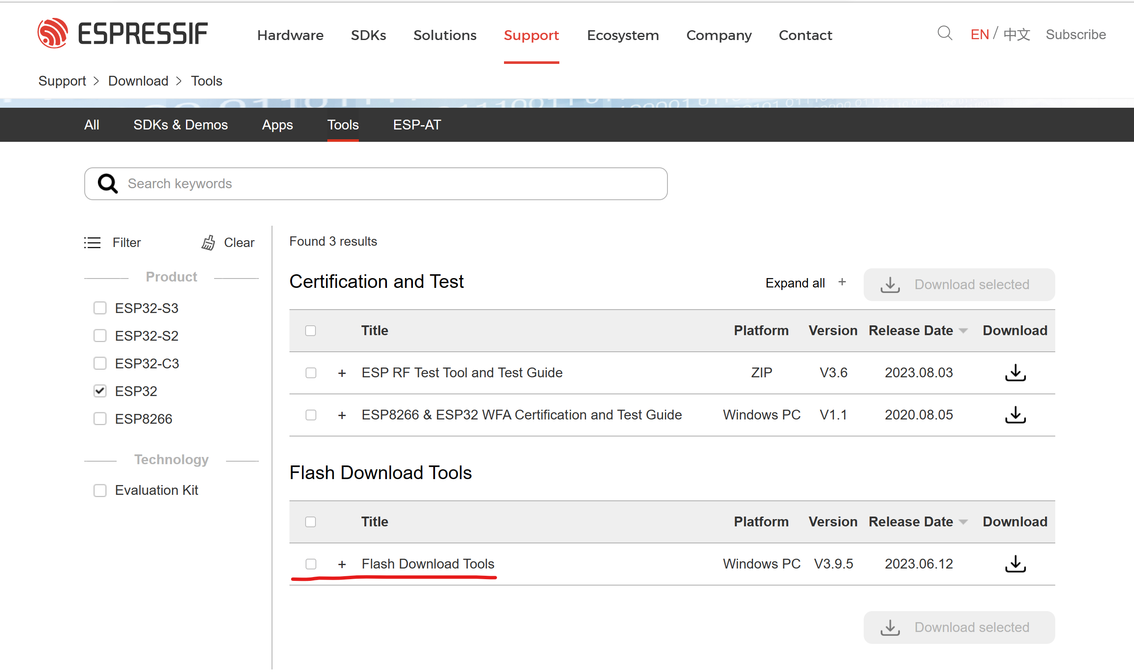Switch to the SDKs & Demos tab
Image resolution: width=1134 pixels, height=672 pixels.
coord(180,125)
